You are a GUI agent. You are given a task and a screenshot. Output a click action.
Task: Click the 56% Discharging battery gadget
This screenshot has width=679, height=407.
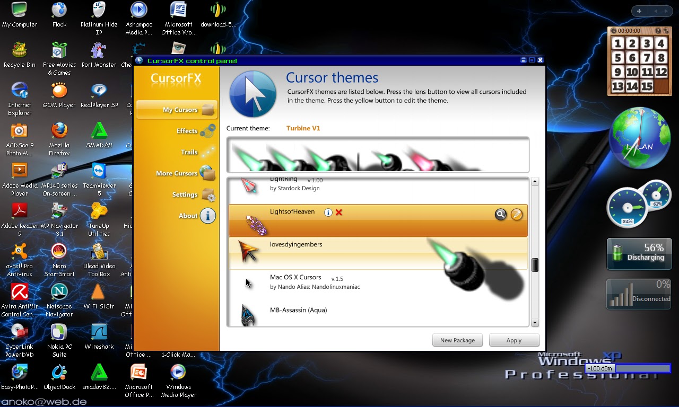pos(639,254)
